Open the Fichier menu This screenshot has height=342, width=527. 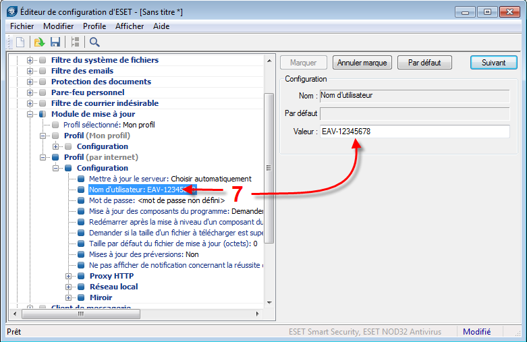click(22, 26)
